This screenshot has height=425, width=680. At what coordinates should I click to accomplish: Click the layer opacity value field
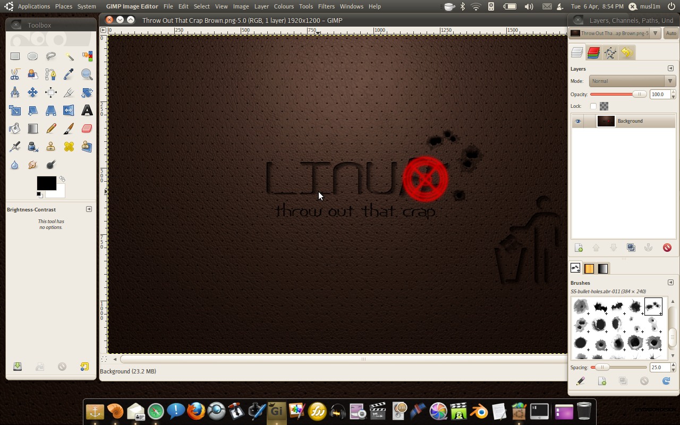click(659, 95)
